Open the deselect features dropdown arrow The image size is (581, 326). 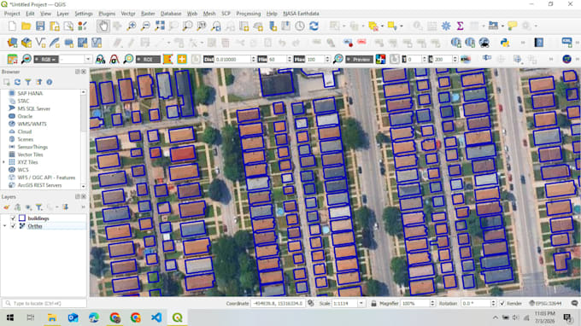click(x=382, y=26)
